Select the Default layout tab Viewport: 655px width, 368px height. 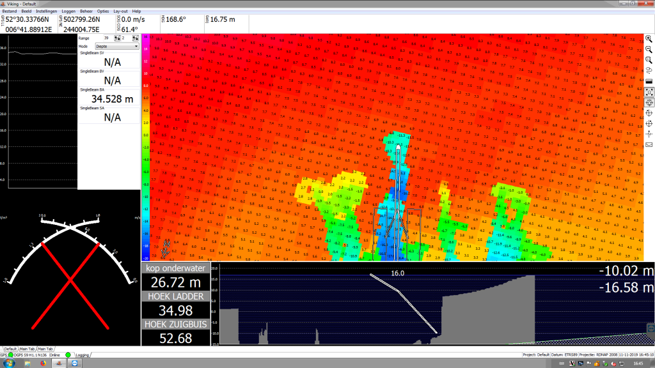(x=10, y=349)
